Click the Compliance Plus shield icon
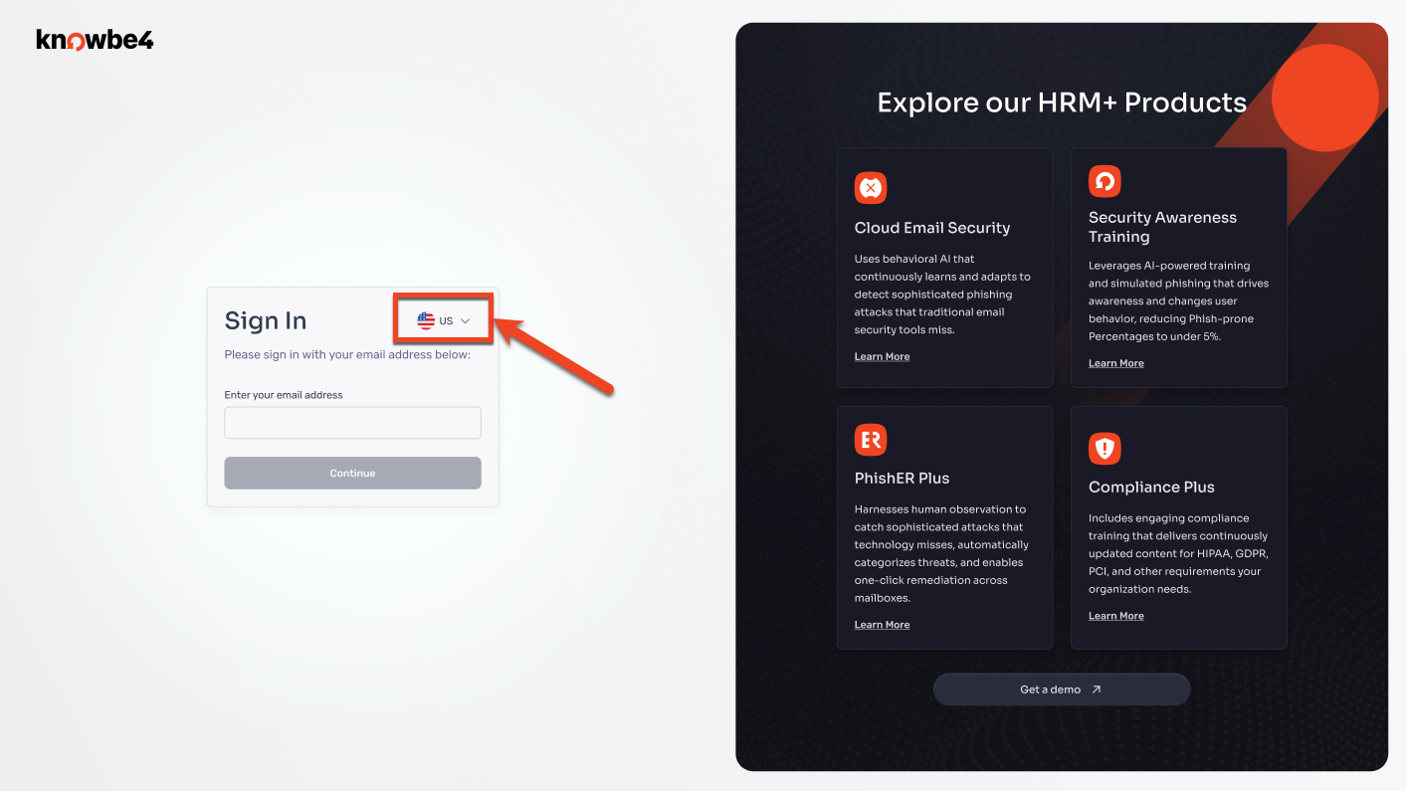Screen dimensions: 1406x791 point(1104,449)
